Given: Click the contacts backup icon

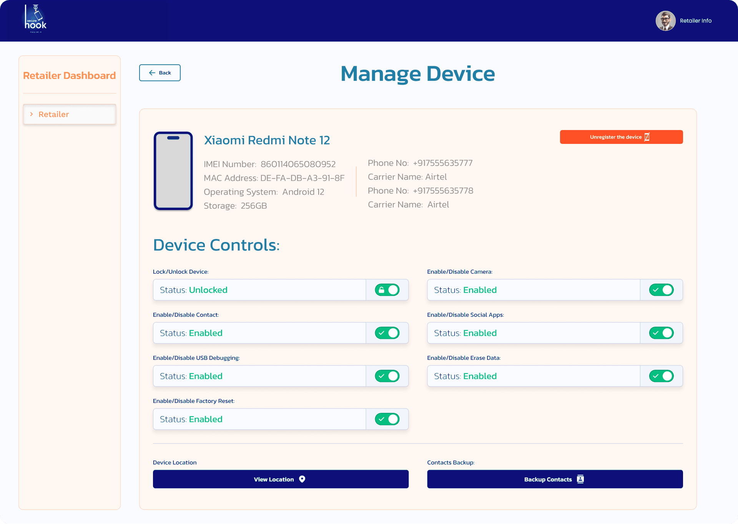Looking at the screenshot, I should coord(580,479).
